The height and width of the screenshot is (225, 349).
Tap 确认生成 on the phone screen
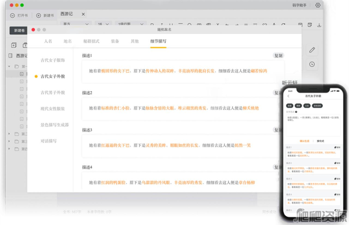(x=304, y=141)
